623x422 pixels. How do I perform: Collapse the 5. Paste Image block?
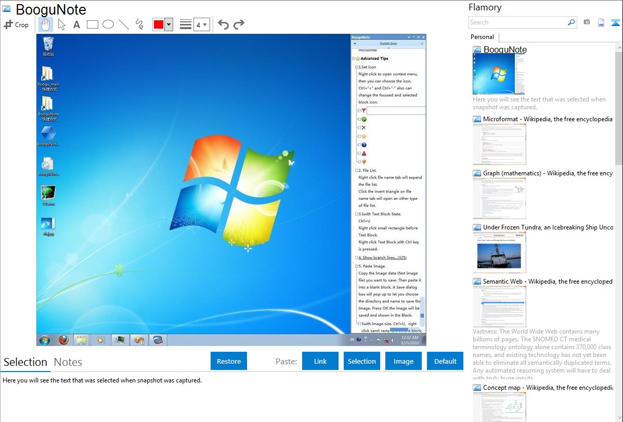[x=356, y=266]
